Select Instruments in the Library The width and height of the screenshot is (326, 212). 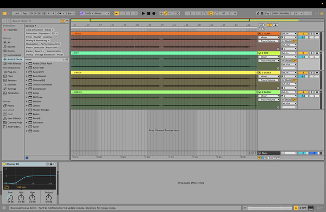coord(14,55)
